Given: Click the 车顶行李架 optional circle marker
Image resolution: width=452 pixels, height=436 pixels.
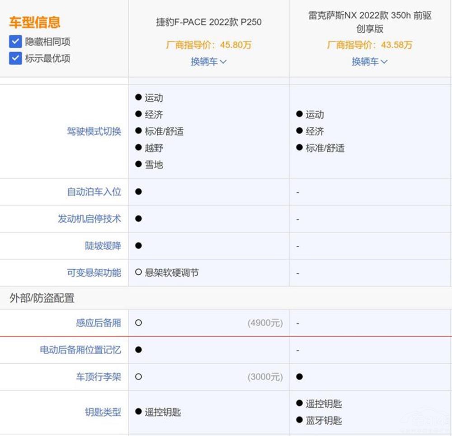Looking at the screenshot, I should pyautogui.click(x=138, y=377).
